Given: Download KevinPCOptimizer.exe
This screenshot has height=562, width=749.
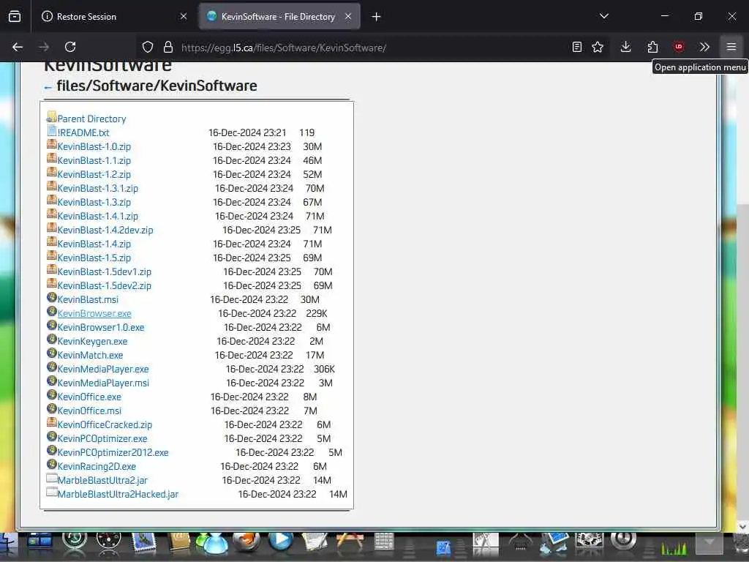Looking at the screenshot, I should pos(102,439).
